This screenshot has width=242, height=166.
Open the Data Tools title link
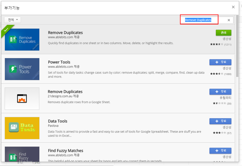[x=58, y=121]
